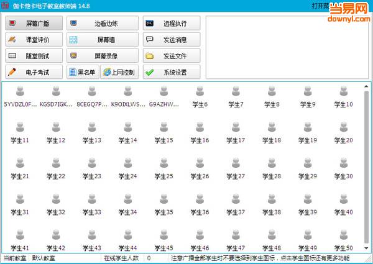
Task: Select student icon 学生21
Action: [x=20, y=163]
